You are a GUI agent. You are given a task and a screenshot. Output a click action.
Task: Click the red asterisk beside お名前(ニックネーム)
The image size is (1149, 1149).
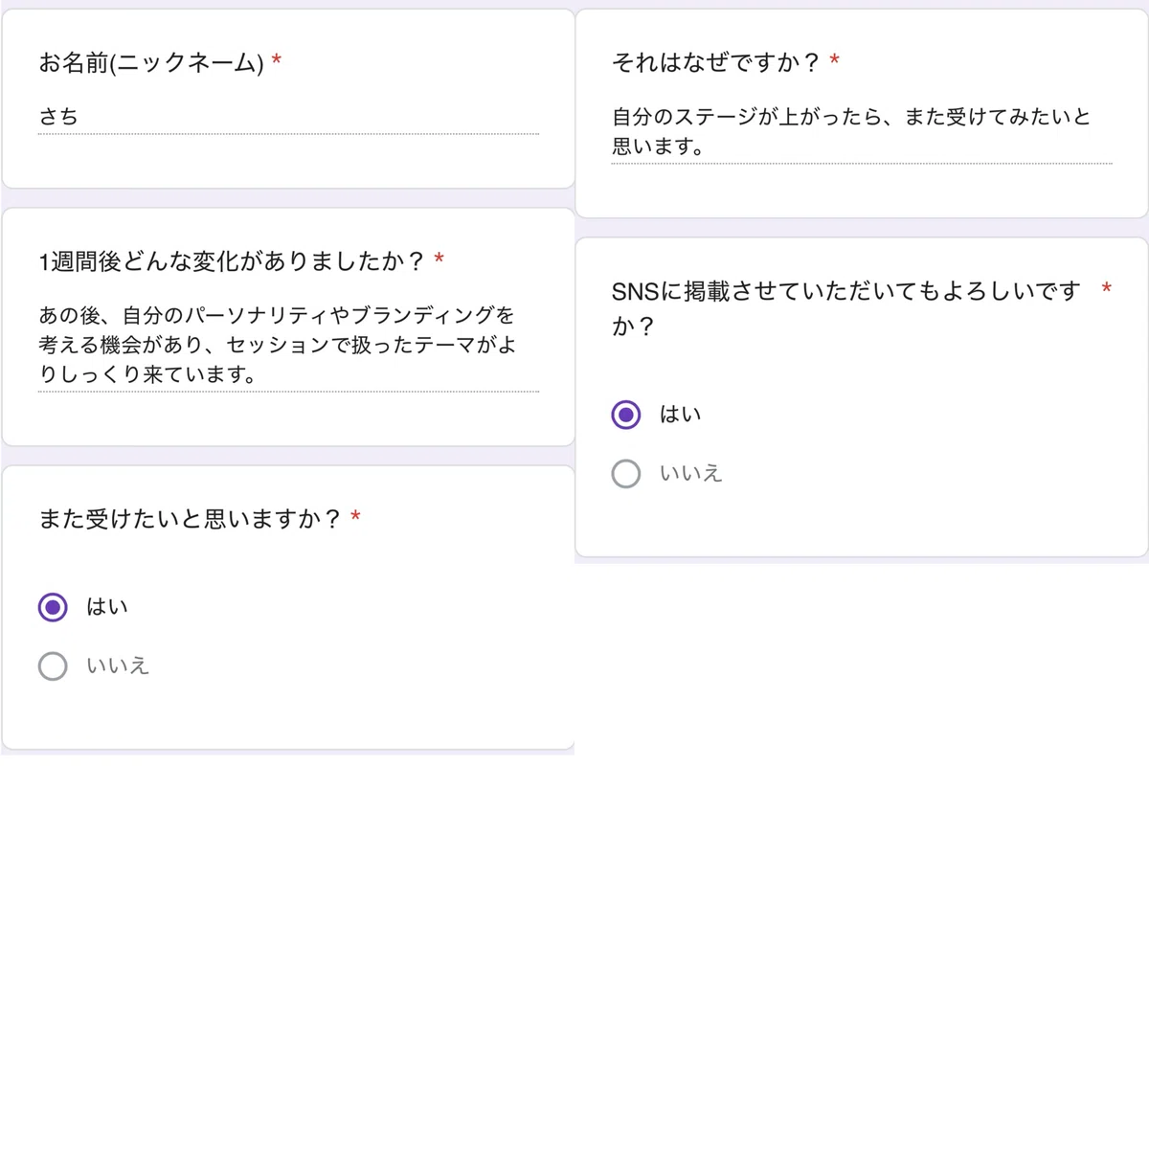click(277, 60)
